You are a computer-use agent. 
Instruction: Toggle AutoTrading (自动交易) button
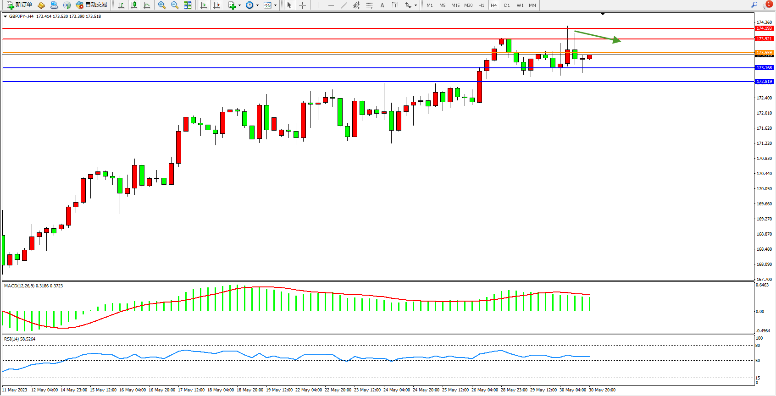[x=91, y=5]
